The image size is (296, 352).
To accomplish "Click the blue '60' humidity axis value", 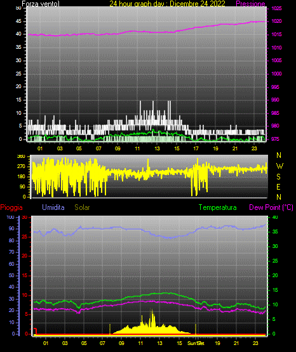I will 11,264.
